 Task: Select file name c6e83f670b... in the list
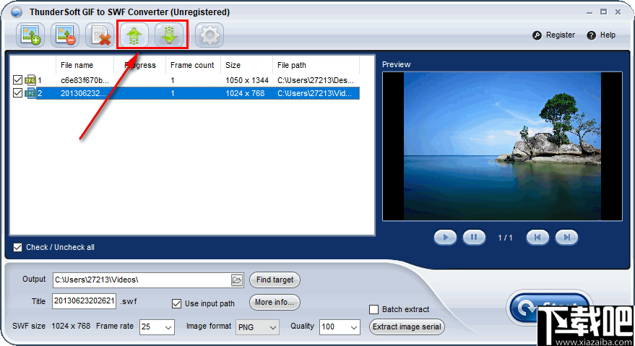pyautogui.click(x=85, y=80)
